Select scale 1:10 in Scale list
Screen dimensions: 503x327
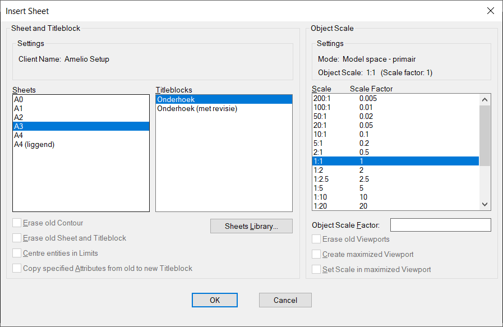(x=395, y=197)
